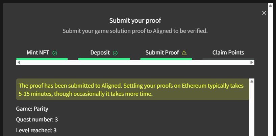Click the Quest number: 3 line
The width and height of the screenshot is (276, 136).
coord(37,119)
